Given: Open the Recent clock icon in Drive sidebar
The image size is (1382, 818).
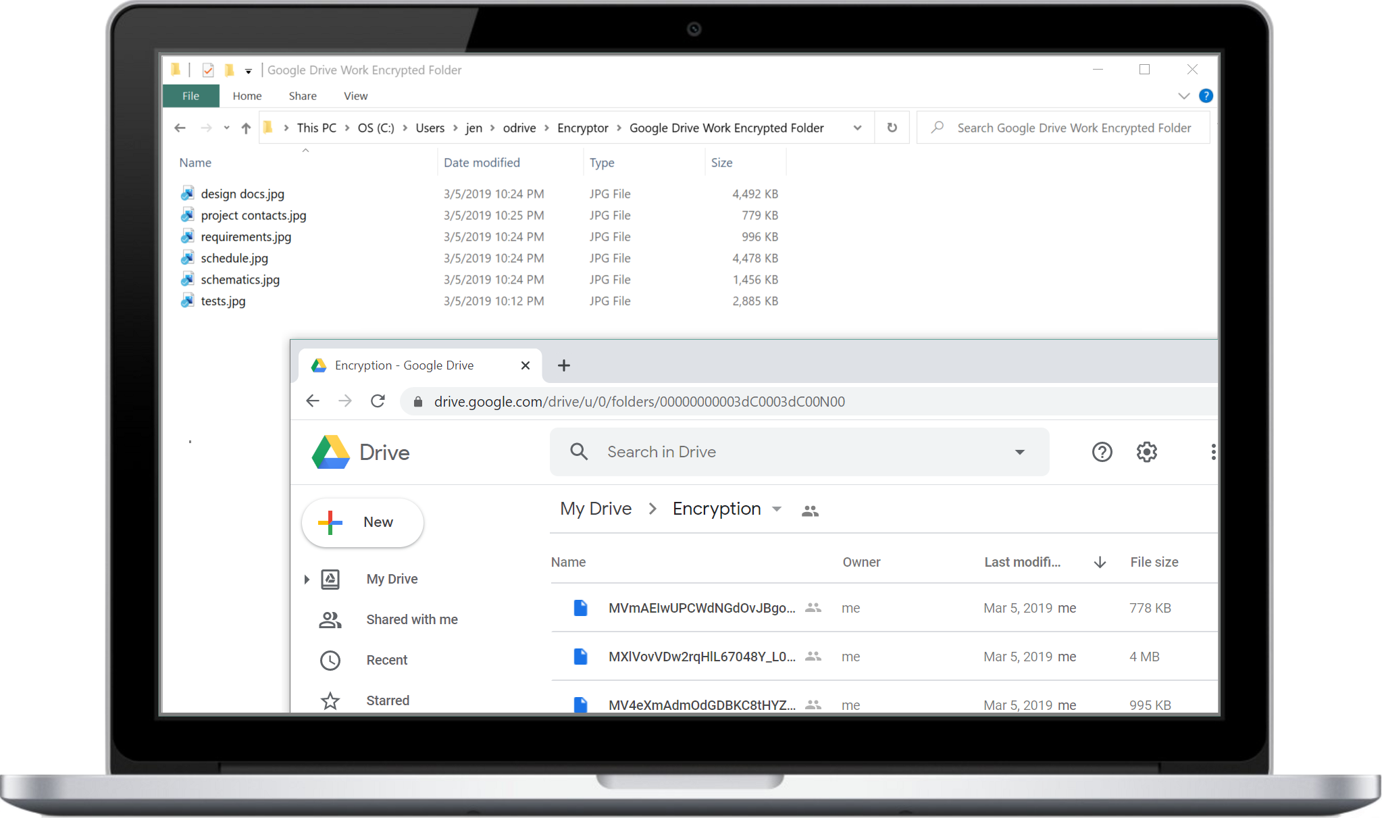Looking at the screenshot, I should (330, 660).
